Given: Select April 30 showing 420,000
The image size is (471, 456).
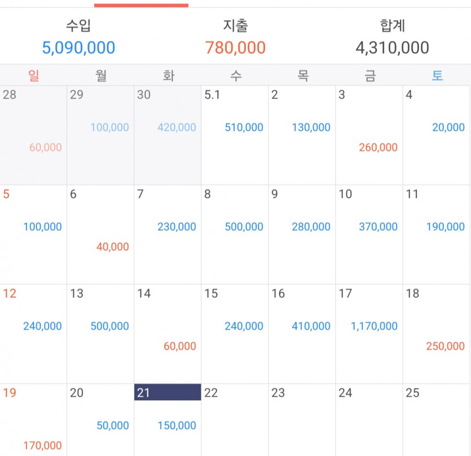Looking at the screenshot, I should pyautogui.click(x=168, y=135).
